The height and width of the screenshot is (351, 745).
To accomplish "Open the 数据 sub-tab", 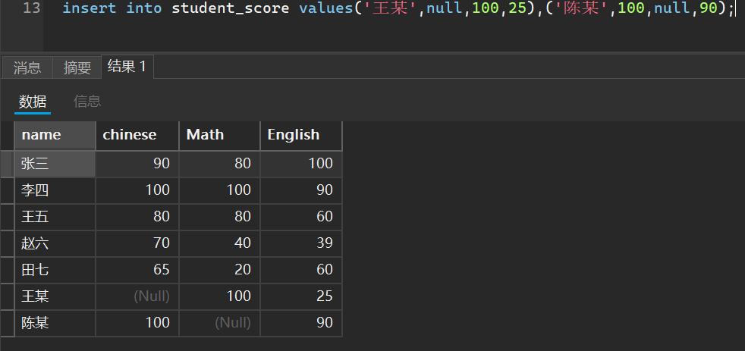I will pos(33,101).
